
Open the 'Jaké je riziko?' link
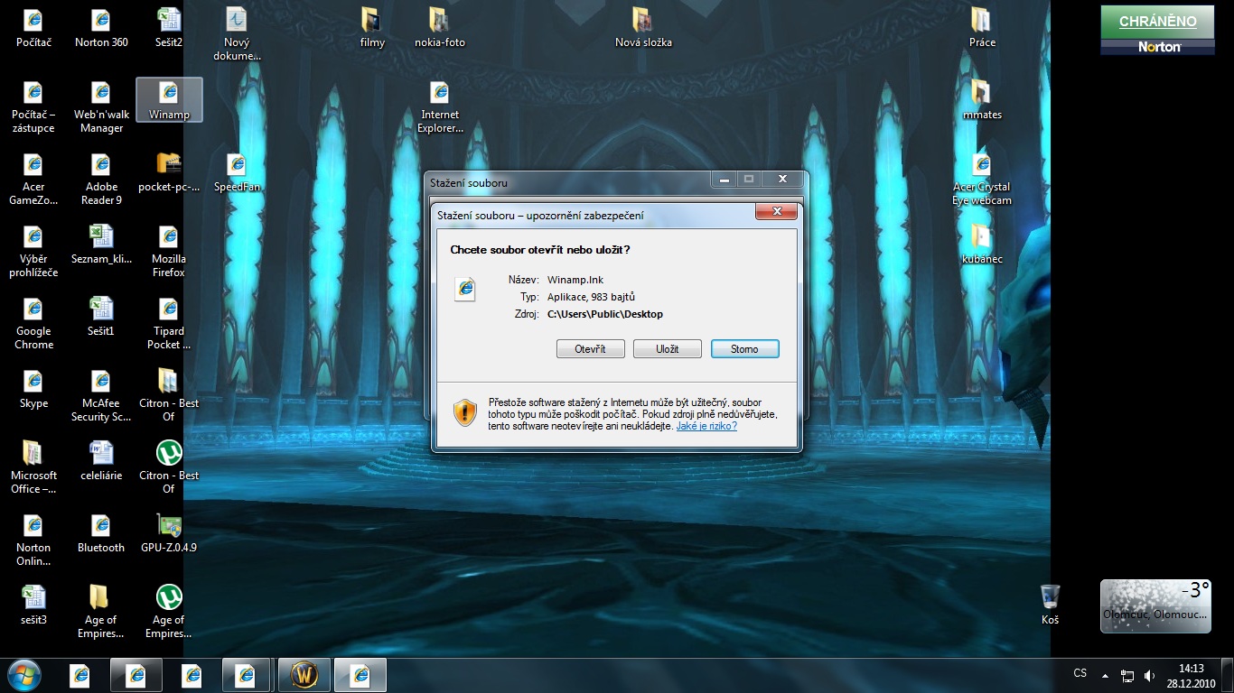[706, 426]
